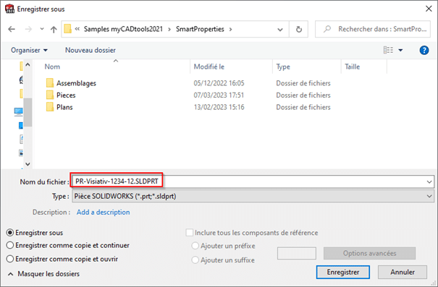Refresh the SmartProperties folder view
438x287 pixels.
(x=299, y=29)
